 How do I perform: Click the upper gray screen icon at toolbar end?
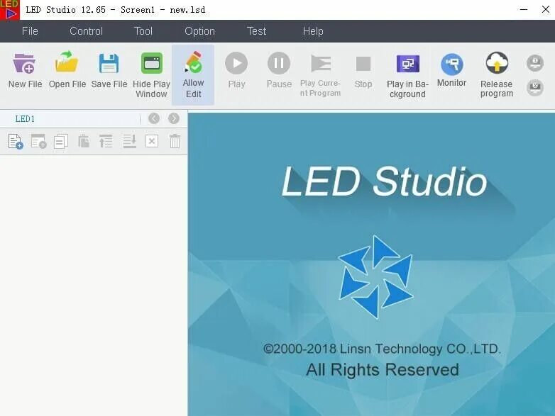pos(535,63)
